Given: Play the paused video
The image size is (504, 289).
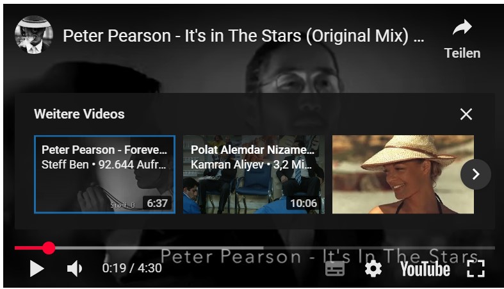Looking at the screenshot, I should pos(37,268).
